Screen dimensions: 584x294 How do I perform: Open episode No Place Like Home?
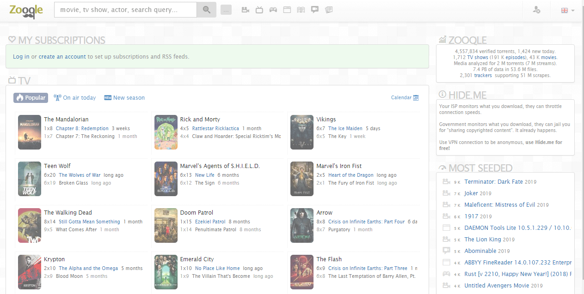click(217, 268)
